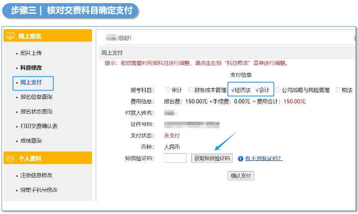
Task: Select 网上支付 in the sidebar
Action: 31,82
